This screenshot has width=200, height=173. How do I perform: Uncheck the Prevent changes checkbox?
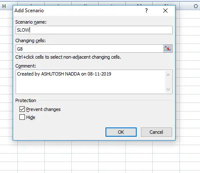[22, 109]
